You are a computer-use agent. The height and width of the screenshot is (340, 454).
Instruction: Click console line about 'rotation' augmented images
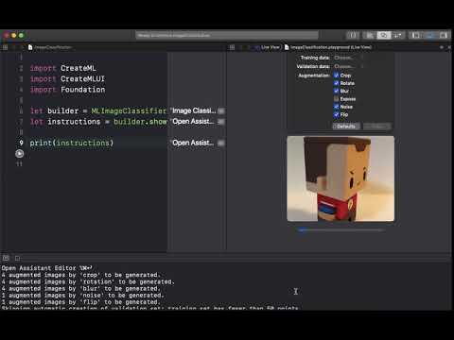[x=88, y=282]
